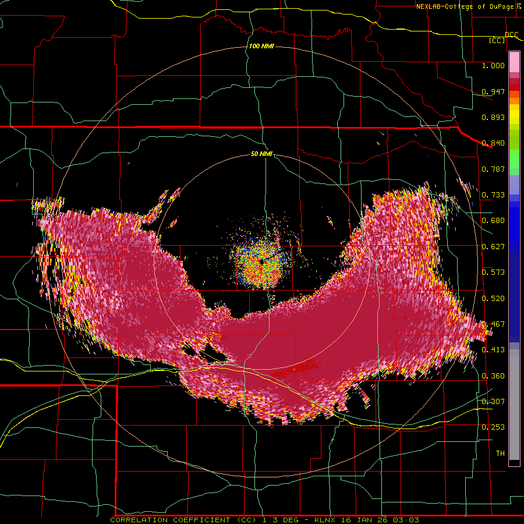Click the pink top band of the color bar
This screenshot has width=524, height=524.
point(514,62)
